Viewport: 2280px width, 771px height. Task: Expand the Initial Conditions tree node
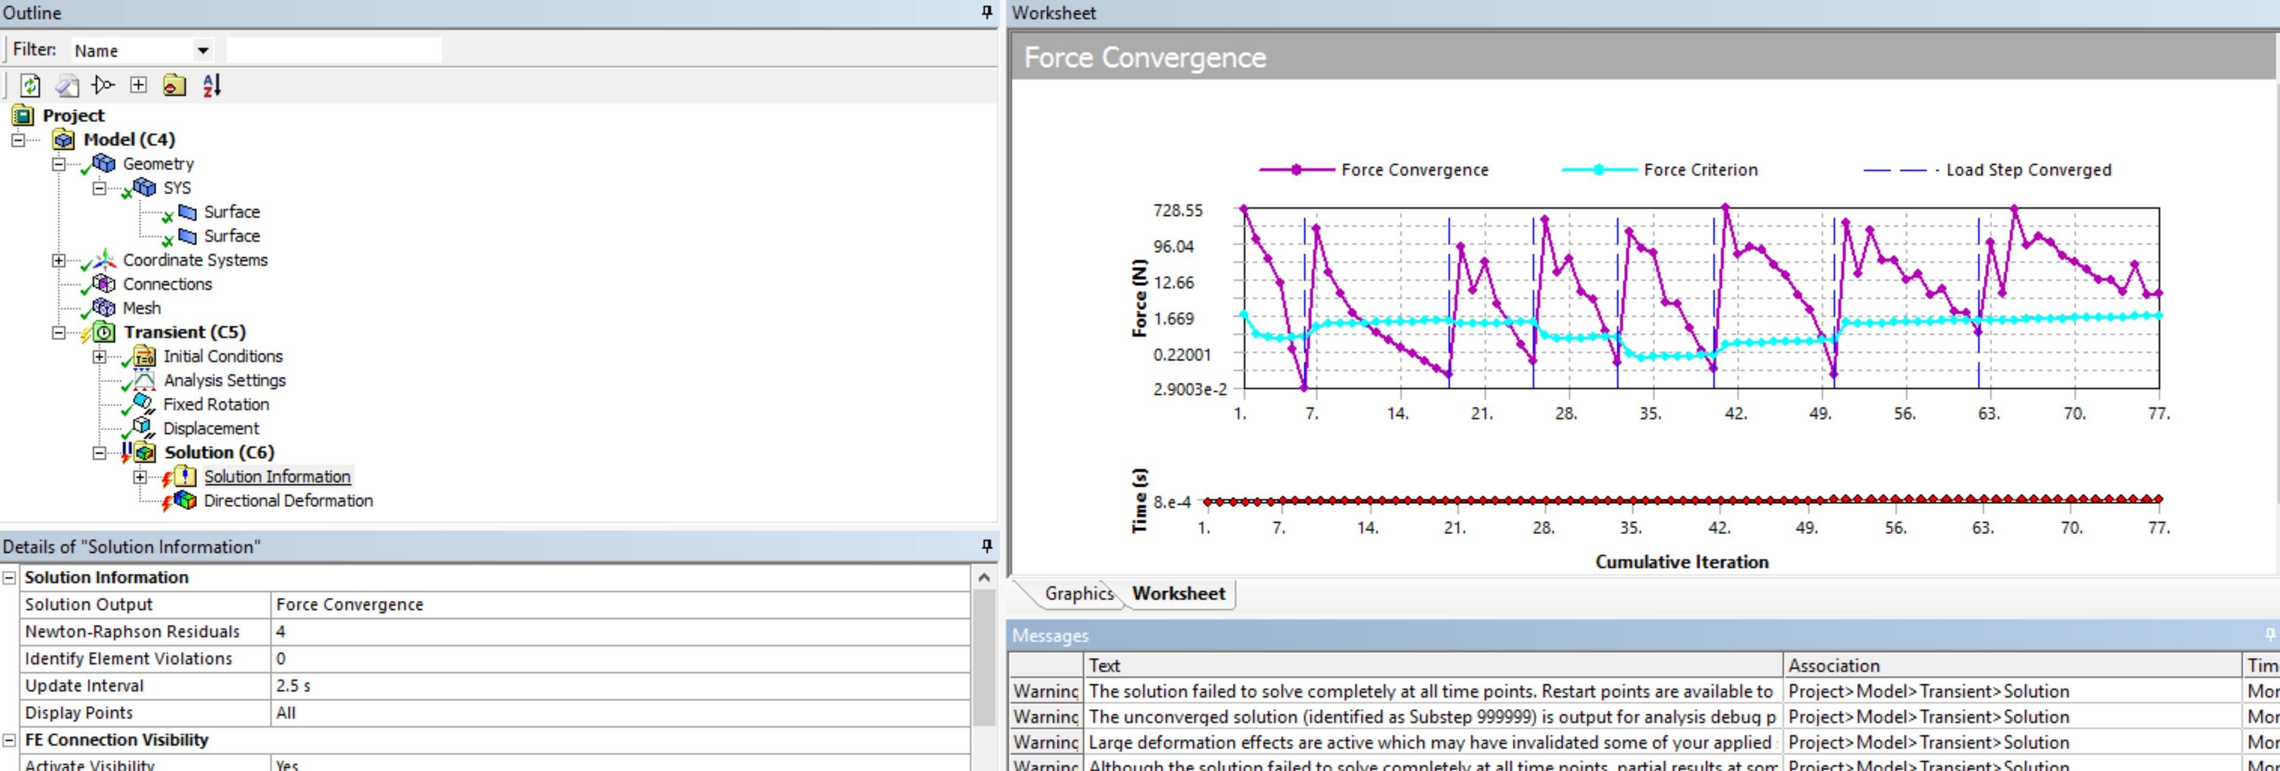(99, 356)
